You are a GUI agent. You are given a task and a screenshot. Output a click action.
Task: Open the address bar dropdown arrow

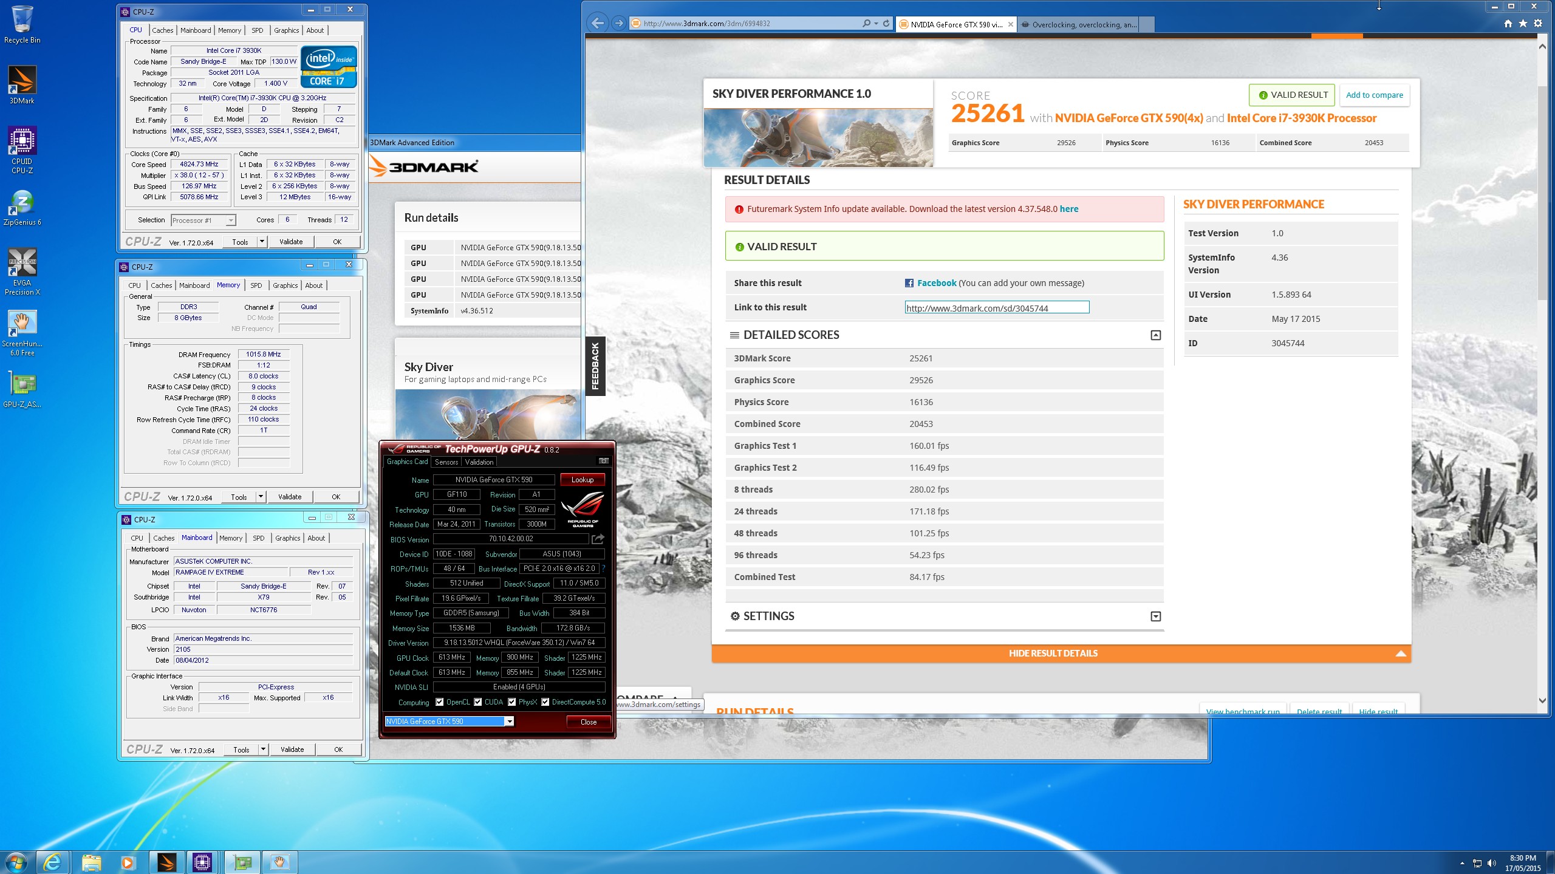[x=876, y=24]
